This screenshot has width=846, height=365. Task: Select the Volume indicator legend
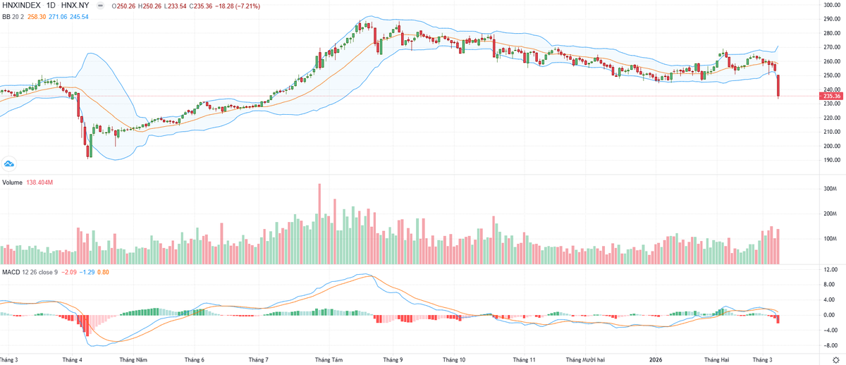coord(13,182)
